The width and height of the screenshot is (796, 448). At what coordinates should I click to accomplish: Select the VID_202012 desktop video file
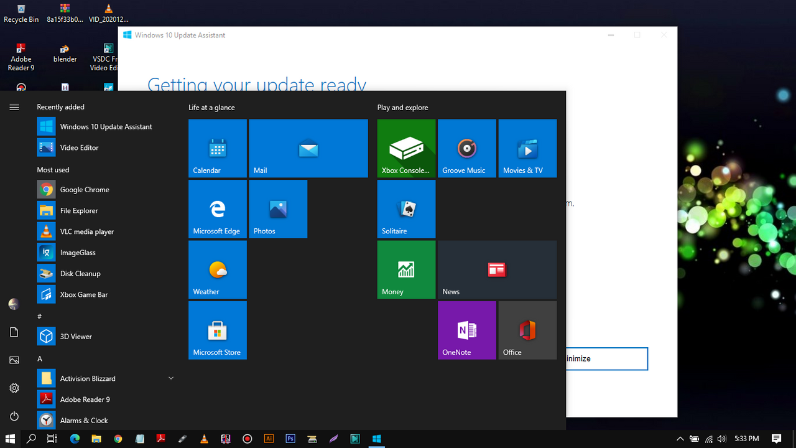[108, 13]
